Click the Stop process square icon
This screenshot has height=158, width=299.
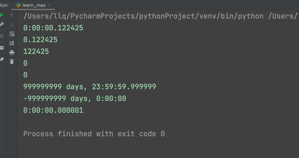pos(2,36)
